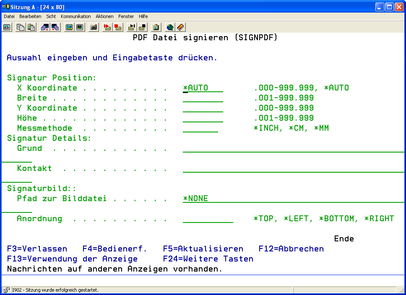The height and width of the screenshot is (295, 406).
Task: Click the Send File to Host icon
Action: pos(44,27)
